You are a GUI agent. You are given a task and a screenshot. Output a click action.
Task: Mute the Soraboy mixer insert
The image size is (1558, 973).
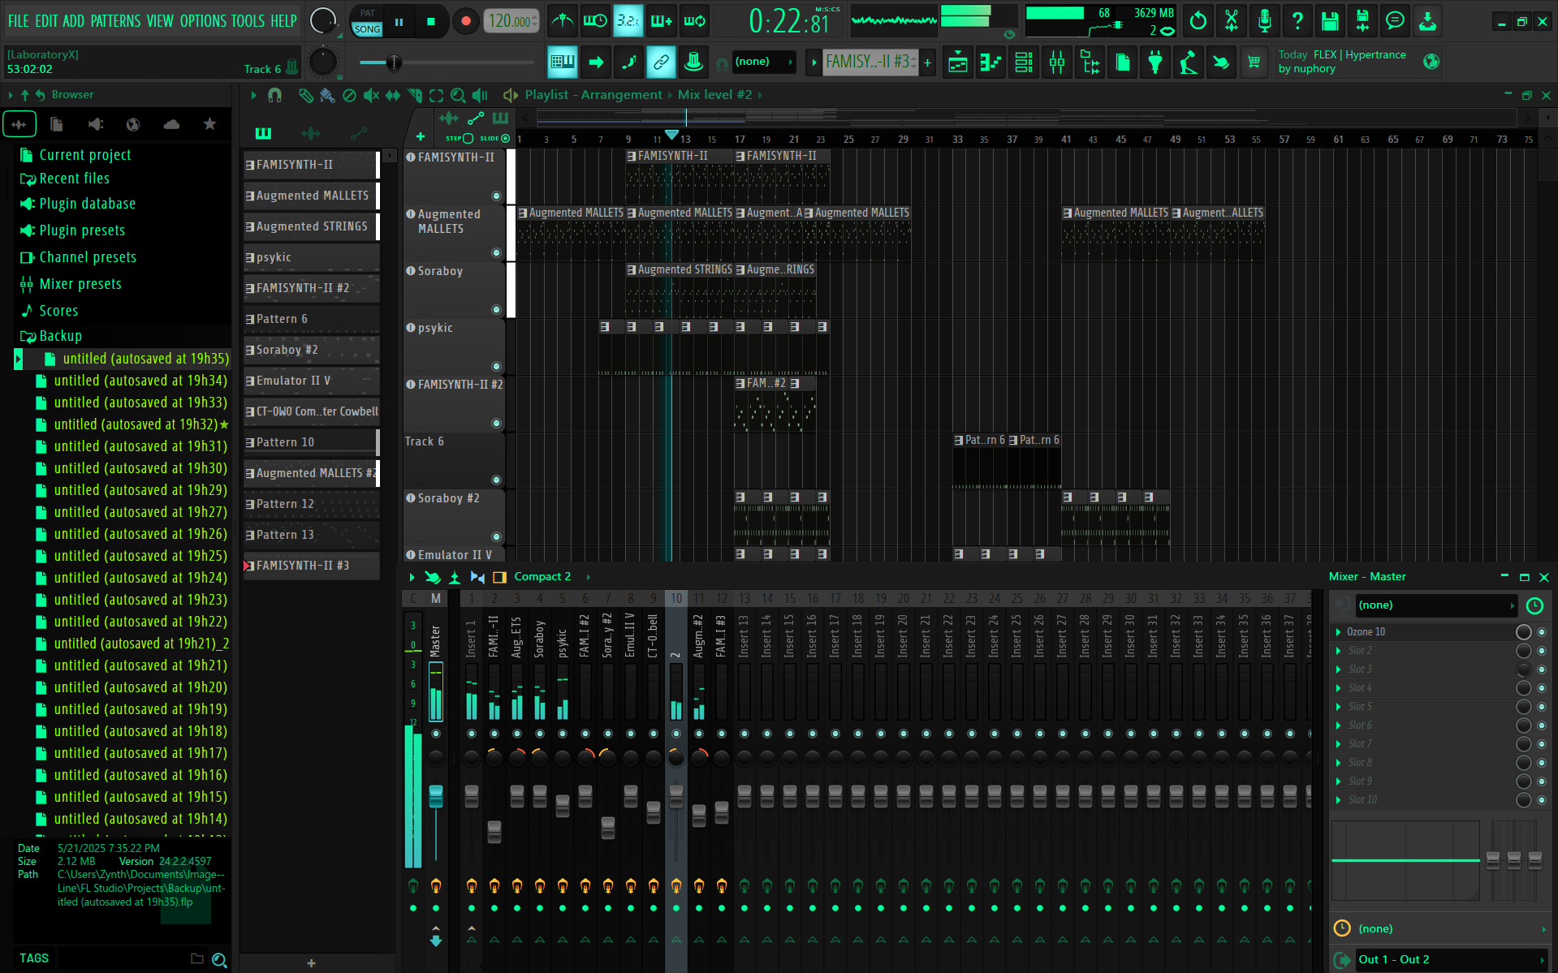click(x=540, y=734)
